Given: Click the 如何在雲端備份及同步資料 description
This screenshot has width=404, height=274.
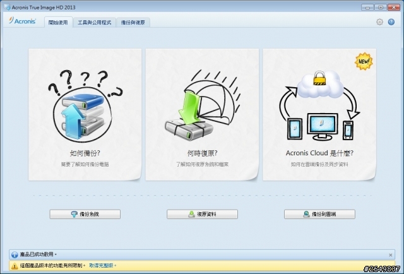Looking at the screenshot, I should click(x=319, y=164).
